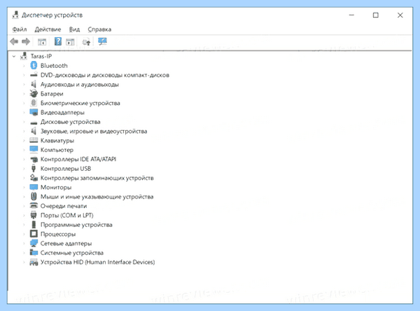This screenshot has width=420, height=311.
Task: Click the update driver toolbar icon
Action: (86, 42)
